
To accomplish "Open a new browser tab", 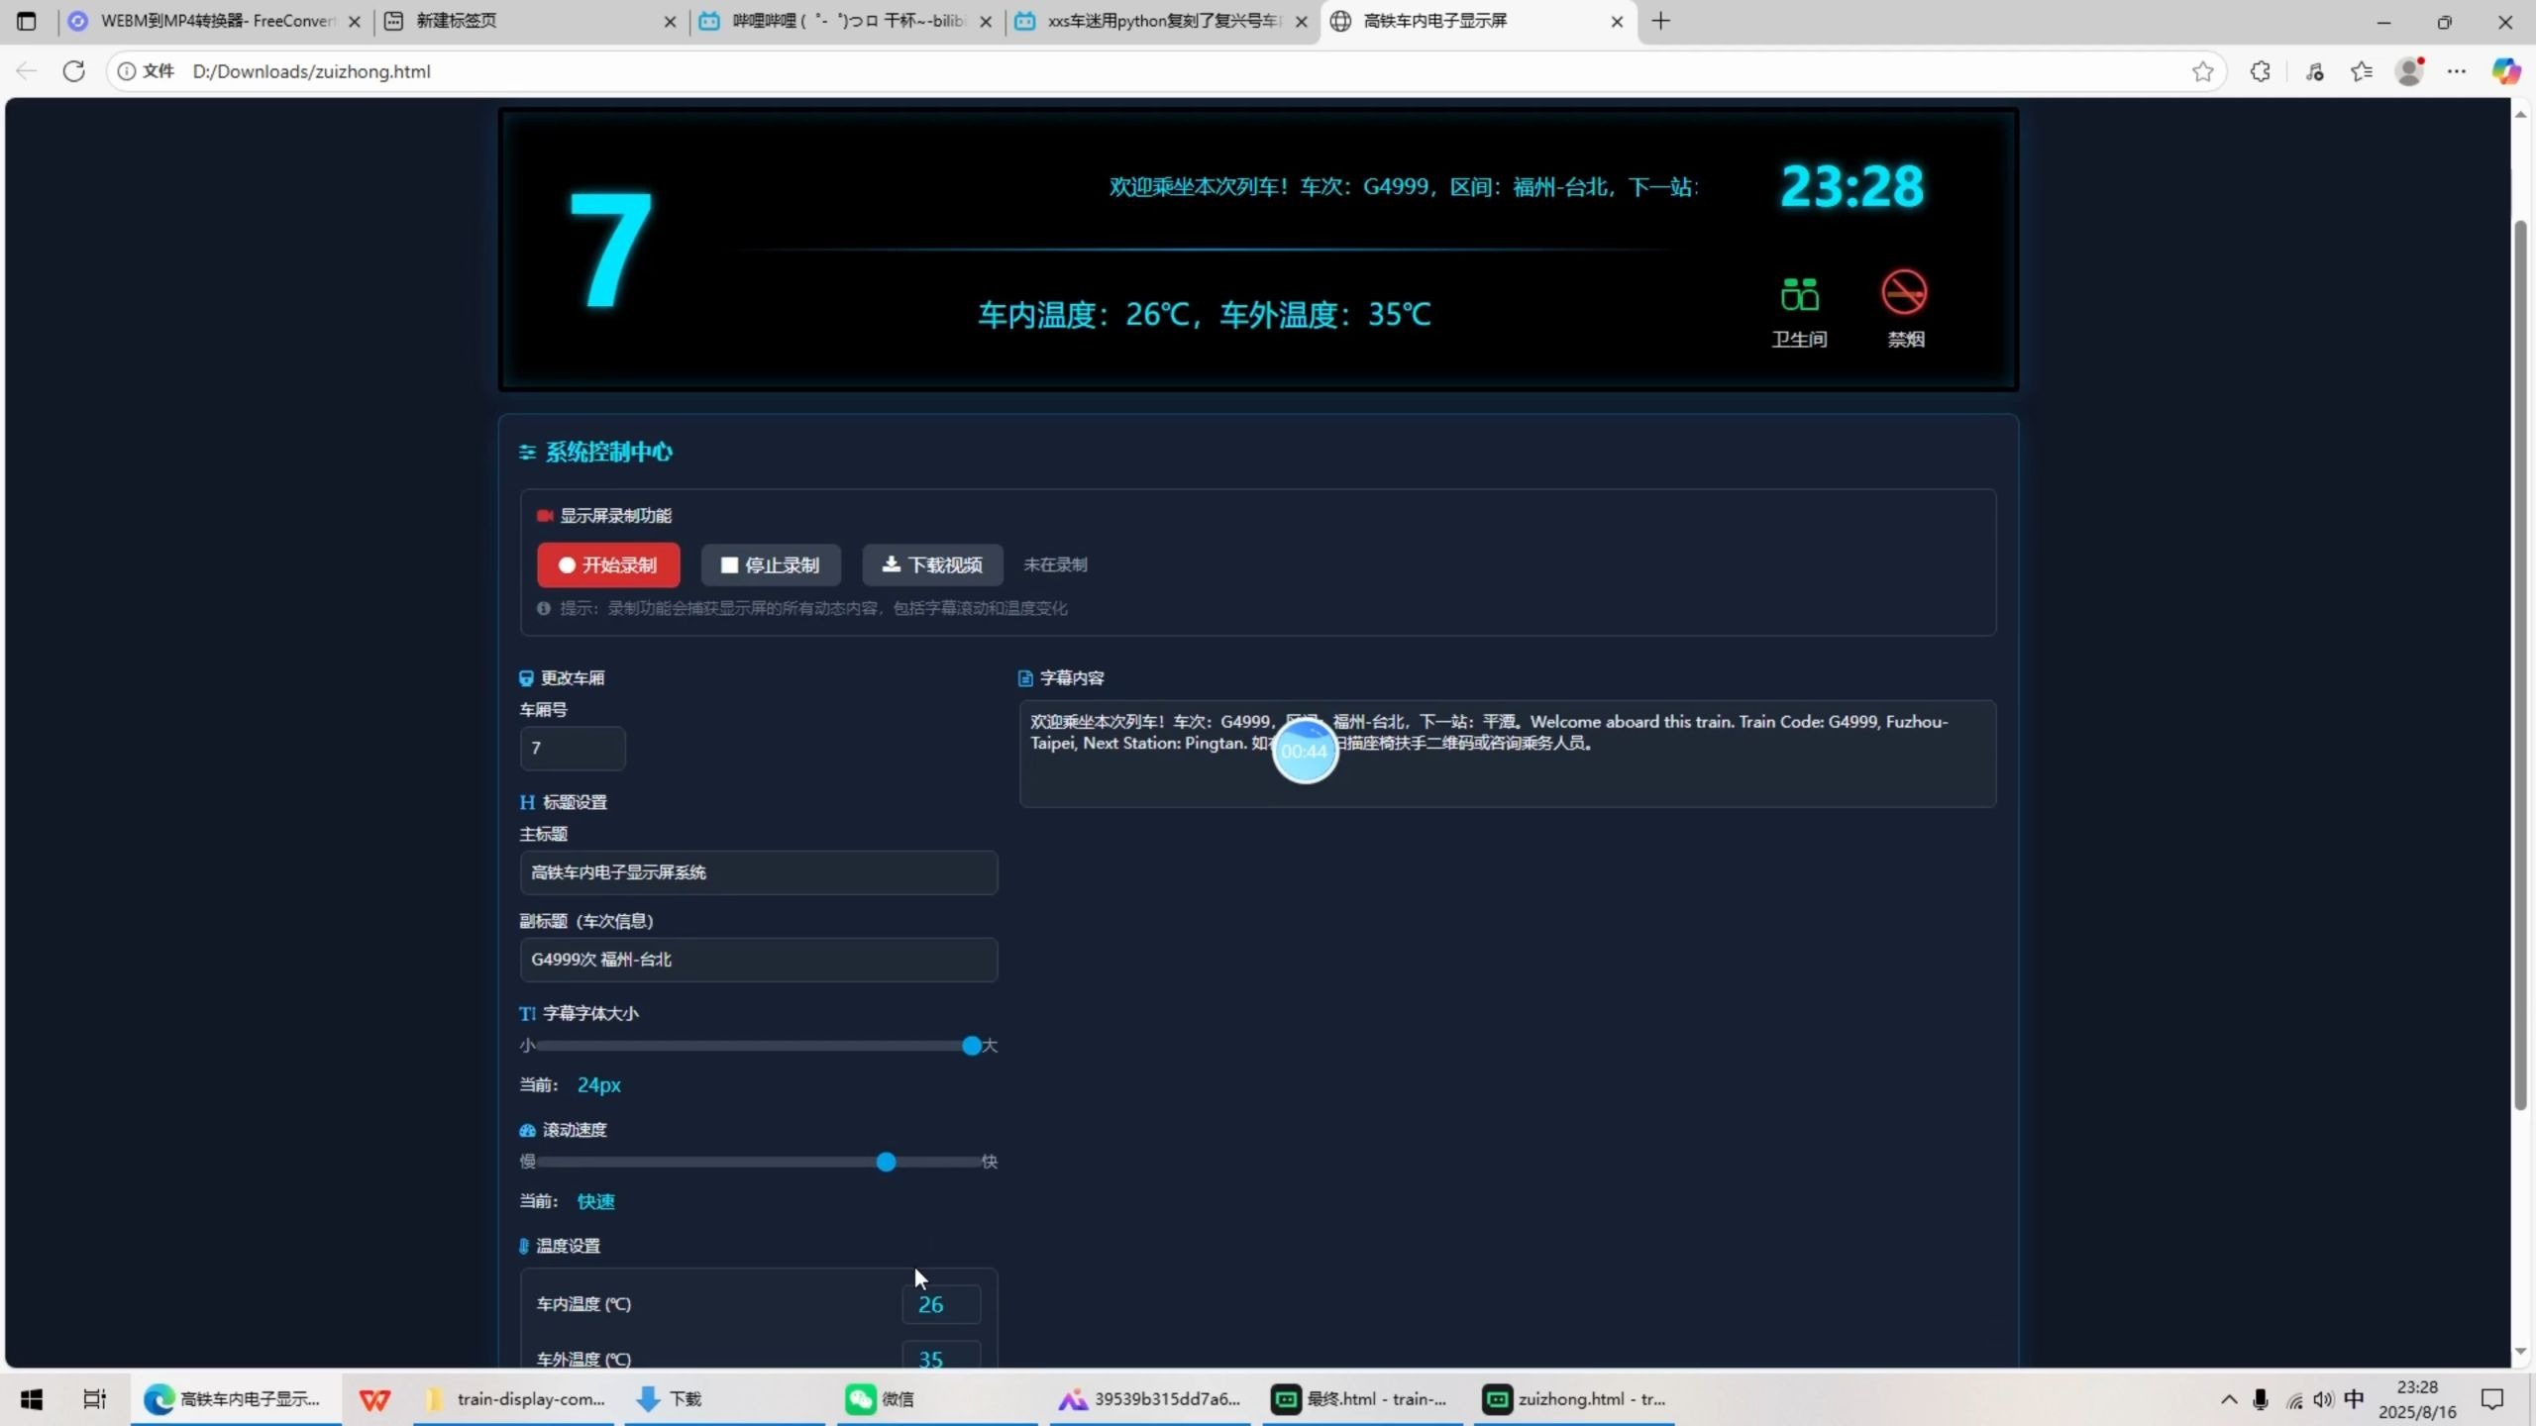I will tap(1661, 21).
